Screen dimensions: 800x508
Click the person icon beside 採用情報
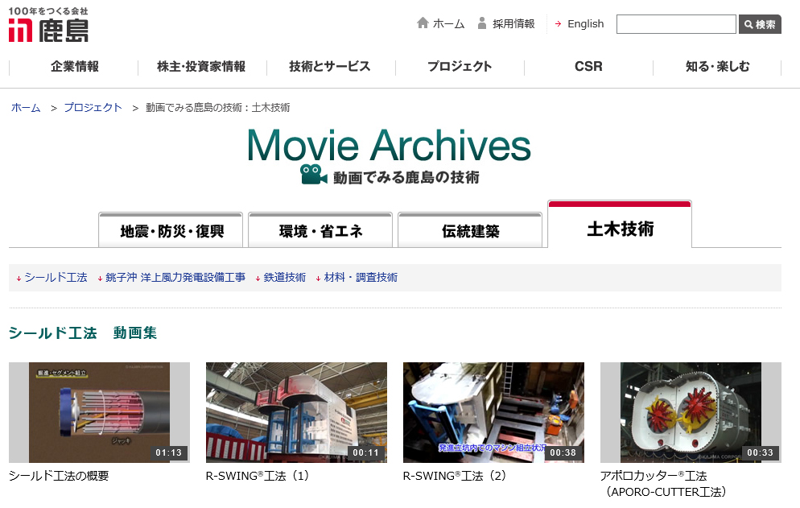(x=481, y=23)
